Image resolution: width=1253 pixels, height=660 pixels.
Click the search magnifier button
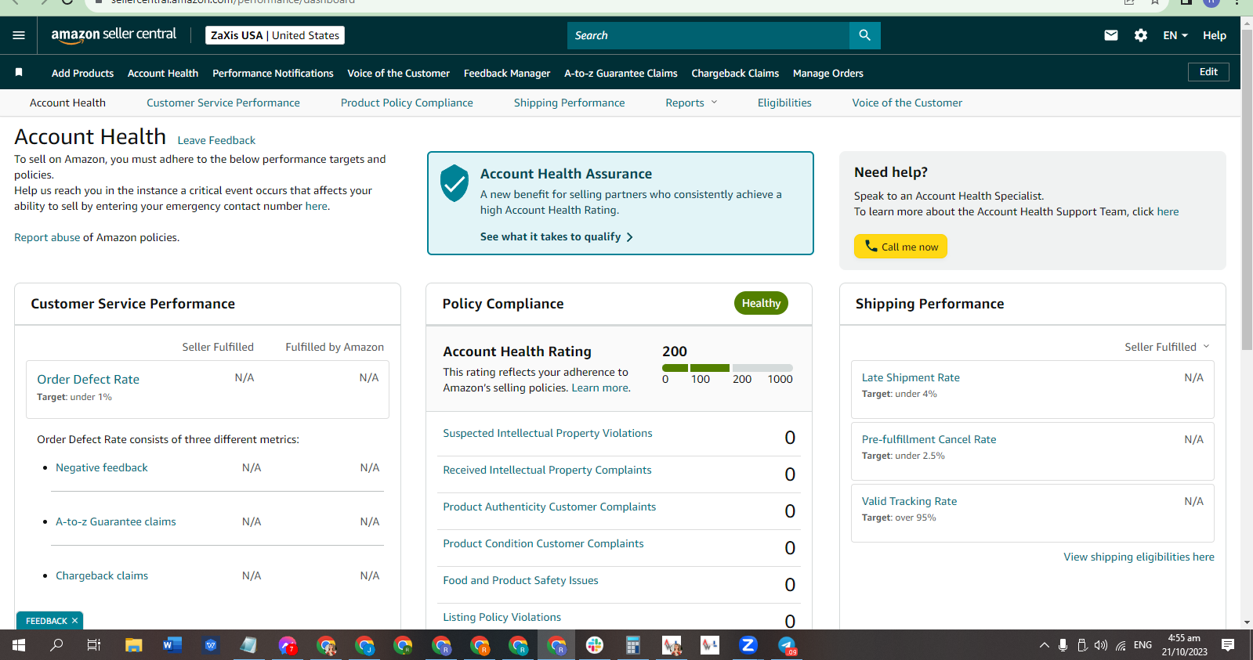[x=864, y=35]
